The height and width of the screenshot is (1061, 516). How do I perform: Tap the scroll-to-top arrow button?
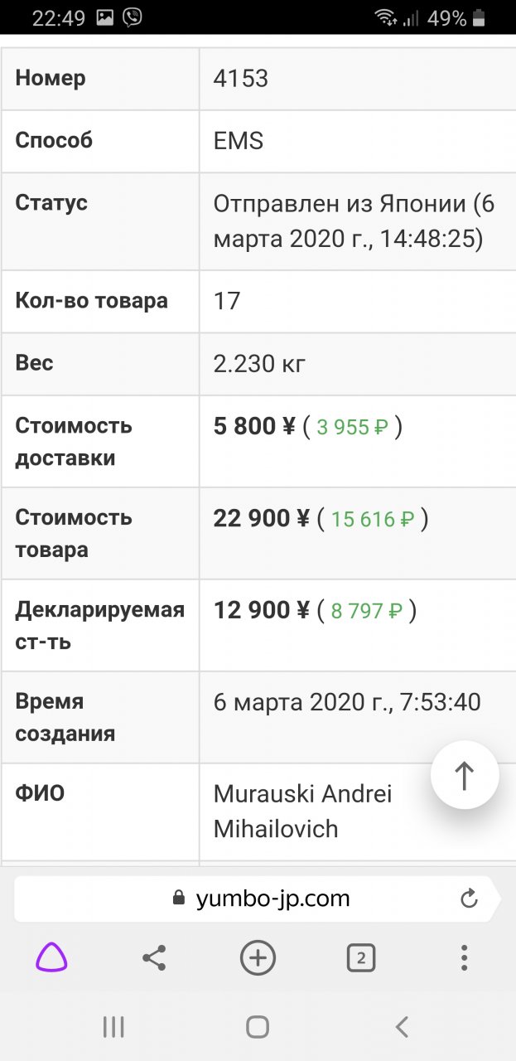[x=465, y=775]
